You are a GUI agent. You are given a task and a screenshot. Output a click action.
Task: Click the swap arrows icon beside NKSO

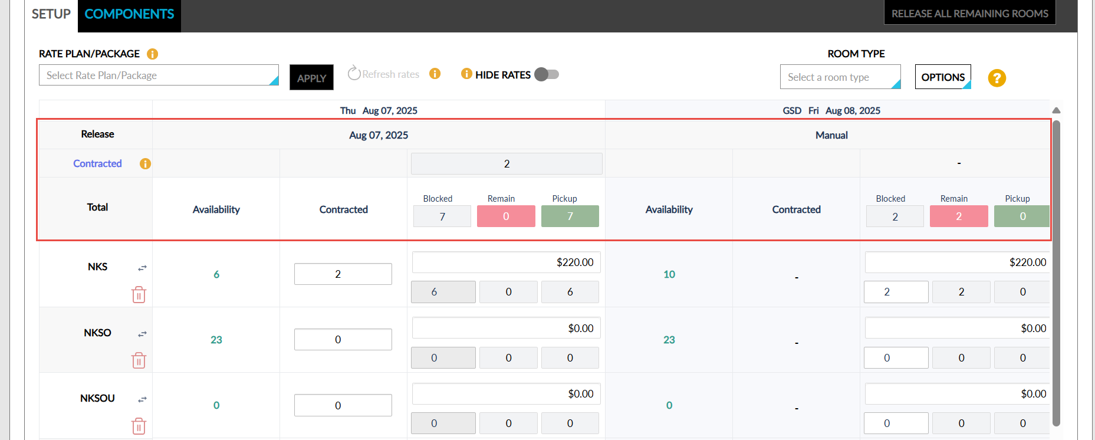tap(142, 334)
